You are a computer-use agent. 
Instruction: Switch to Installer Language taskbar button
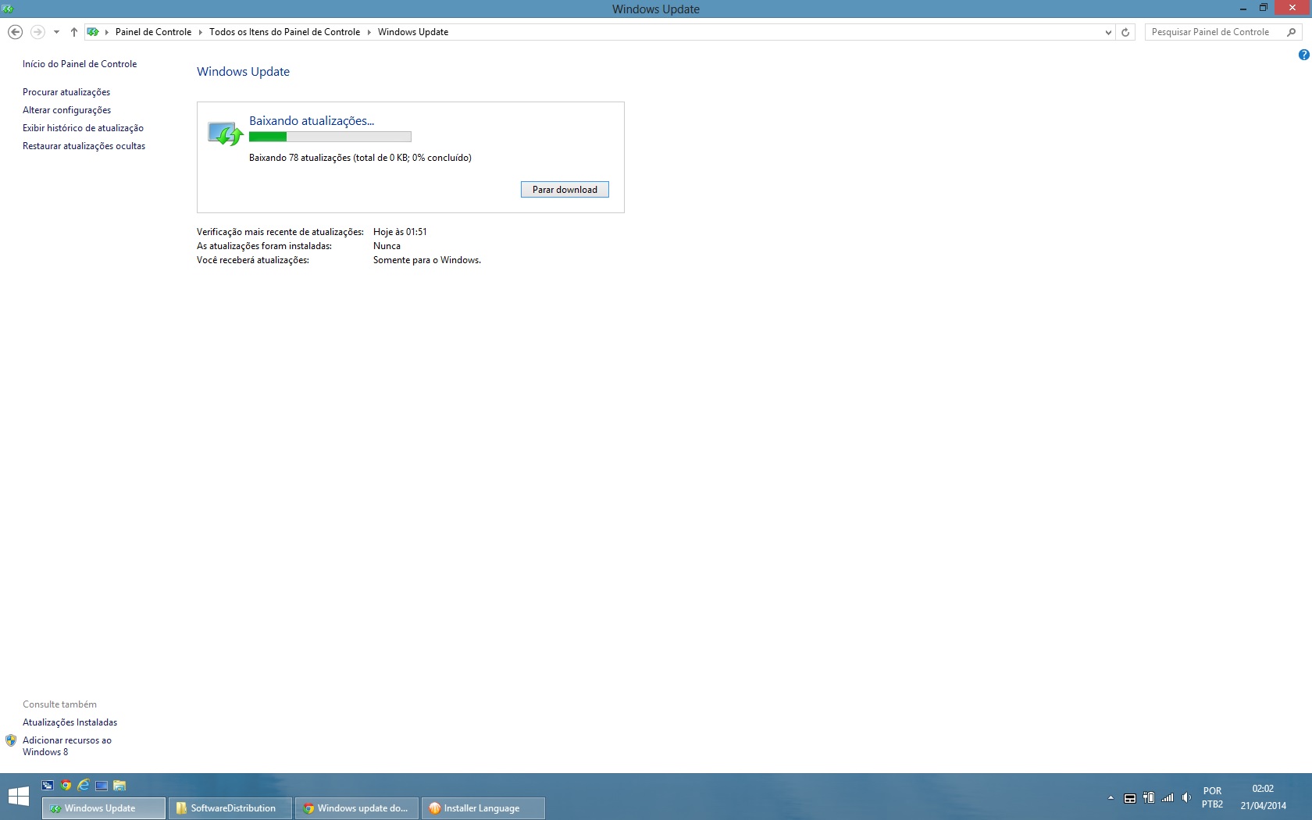pyautogui.click(x=483, y=808)
